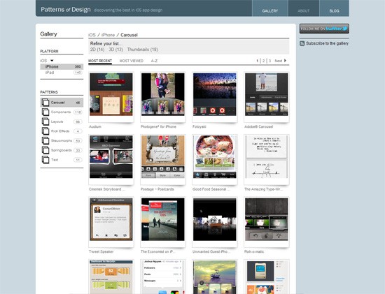Click the iPhone breadcrumb link
The height and width of the screenshot is (294, 385).
(x=108, y=35)
